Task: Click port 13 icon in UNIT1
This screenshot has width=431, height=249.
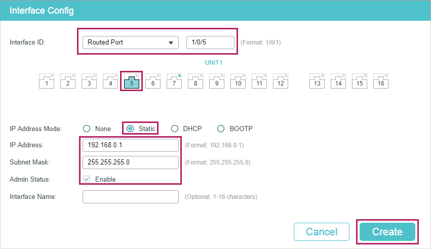Action: pyautogui.click(x=317, y=81)
